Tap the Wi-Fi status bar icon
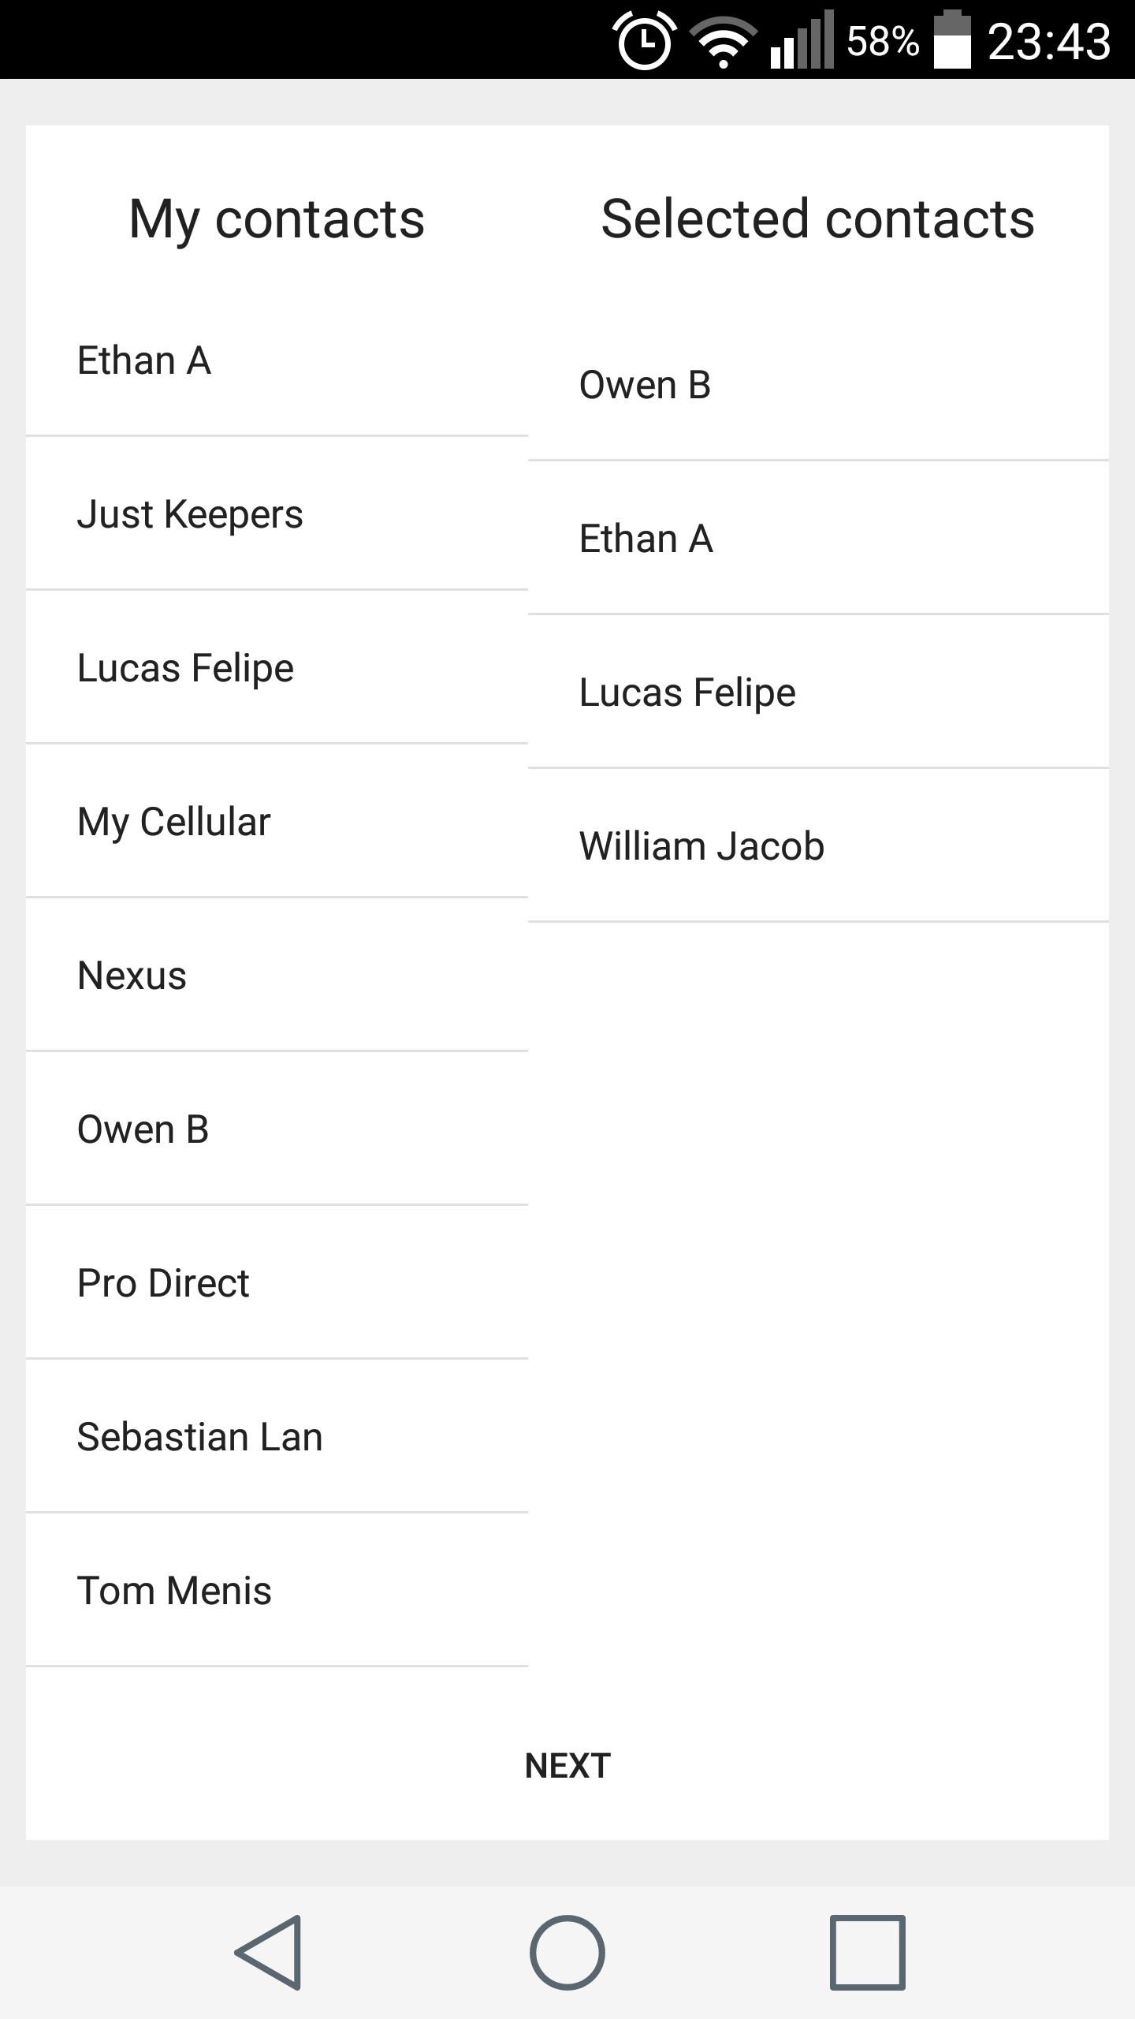 pos(724,41)
